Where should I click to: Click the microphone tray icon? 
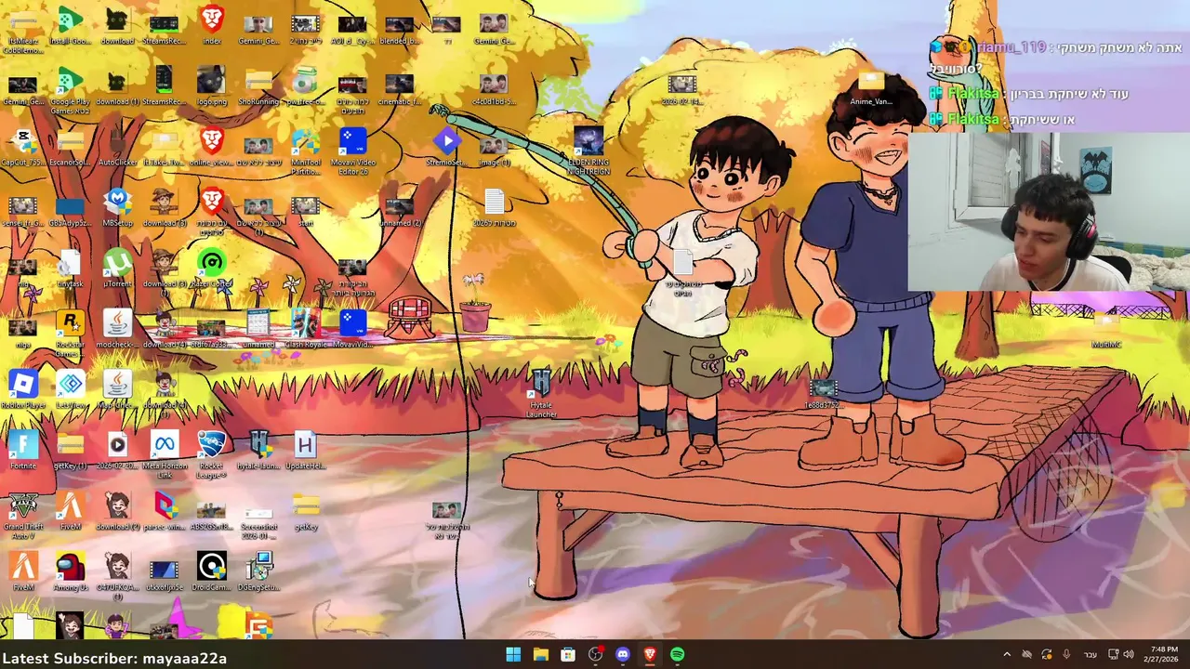[1066, 654]
